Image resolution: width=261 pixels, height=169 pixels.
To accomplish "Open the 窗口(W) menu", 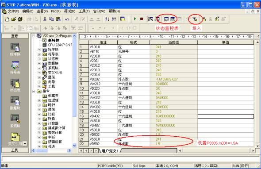I will pos(99,12).
